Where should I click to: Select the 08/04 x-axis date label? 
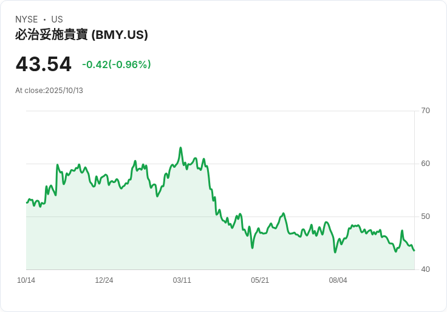coord(338,280)
